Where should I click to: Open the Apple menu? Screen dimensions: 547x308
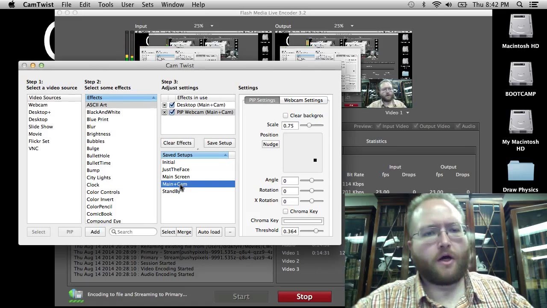coord(12,5)
